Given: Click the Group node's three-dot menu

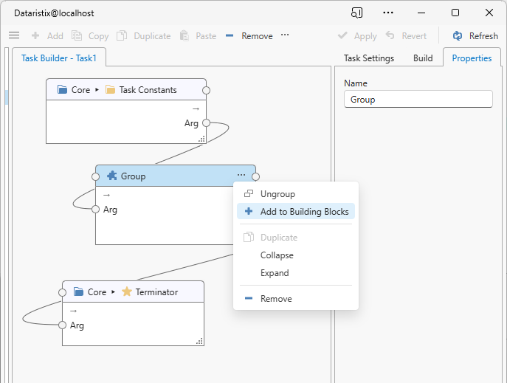Looking at the screenshot, I should [x=241, y=176].
